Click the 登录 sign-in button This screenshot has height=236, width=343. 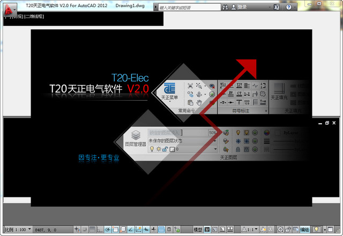239,7
